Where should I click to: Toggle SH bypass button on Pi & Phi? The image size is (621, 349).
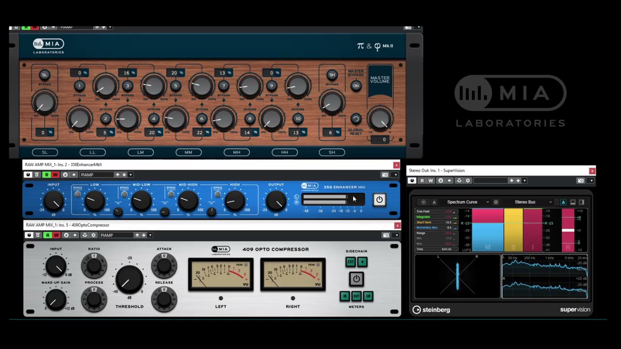click(332, 75)
